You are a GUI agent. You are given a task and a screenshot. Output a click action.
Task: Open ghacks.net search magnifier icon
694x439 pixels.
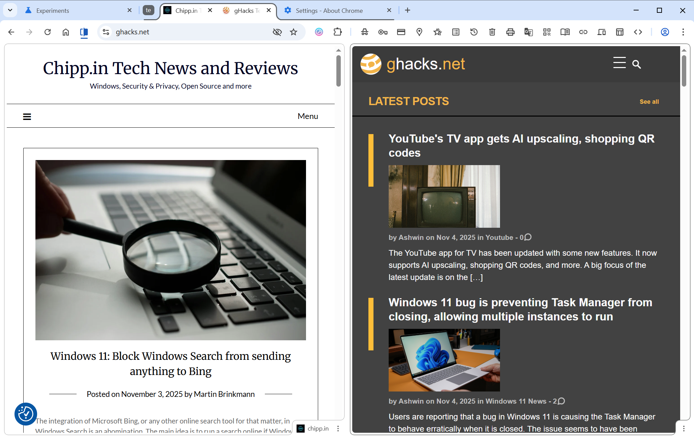point(636,64)
